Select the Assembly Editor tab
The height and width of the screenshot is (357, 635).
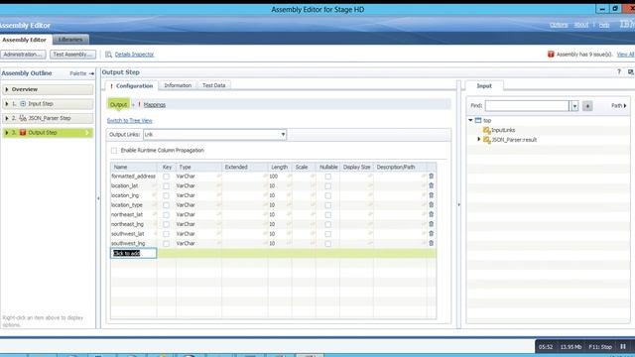coord(24,40)
